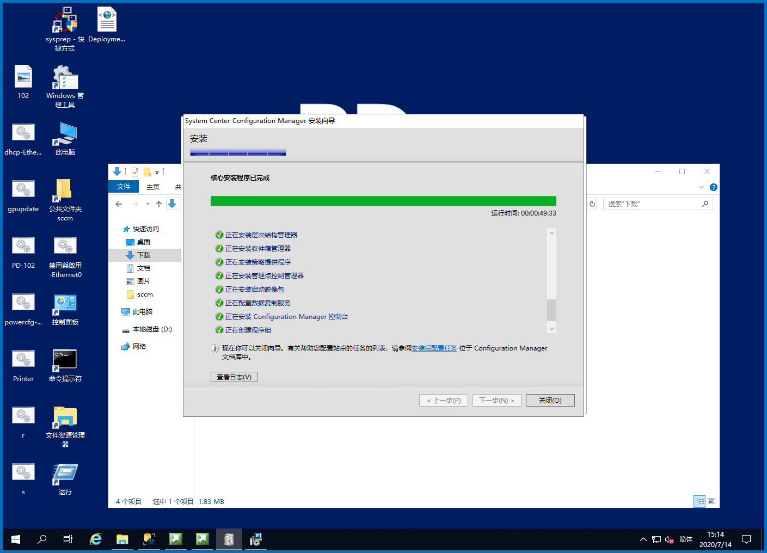
Task: Launch Internet Explorer from the taskbar
Action: [96, 539]
